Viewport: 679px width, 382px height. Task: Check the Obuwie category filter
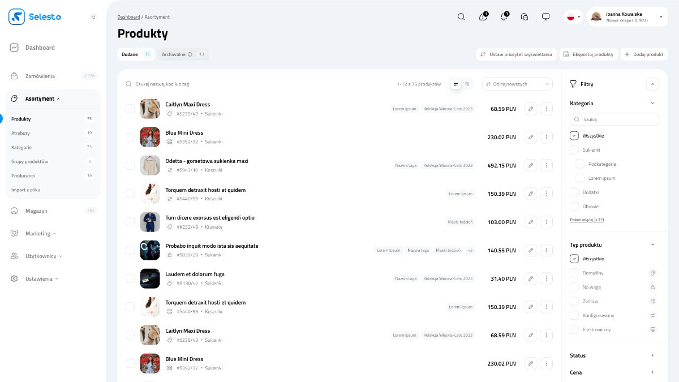click(574, 207)
